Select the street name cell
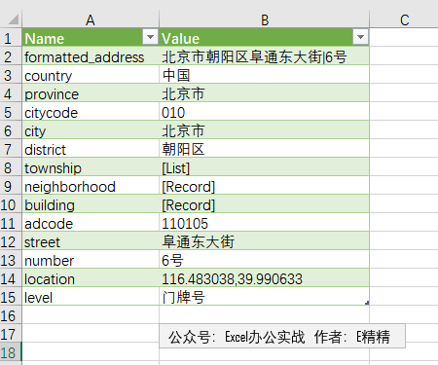438x365 pixels. [x=91, y=241]
